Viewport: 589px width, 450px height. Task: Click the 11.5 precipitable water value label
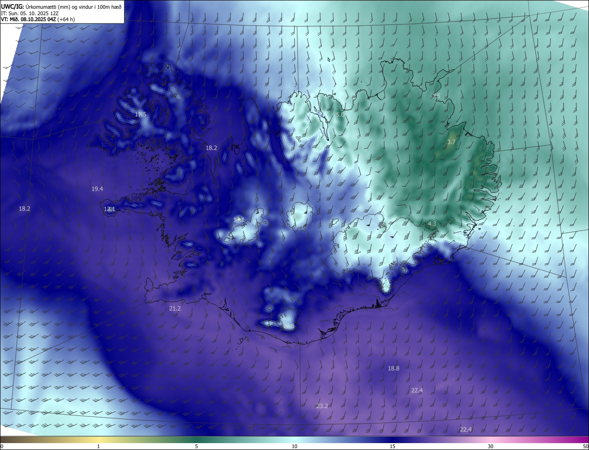[140, 114]
